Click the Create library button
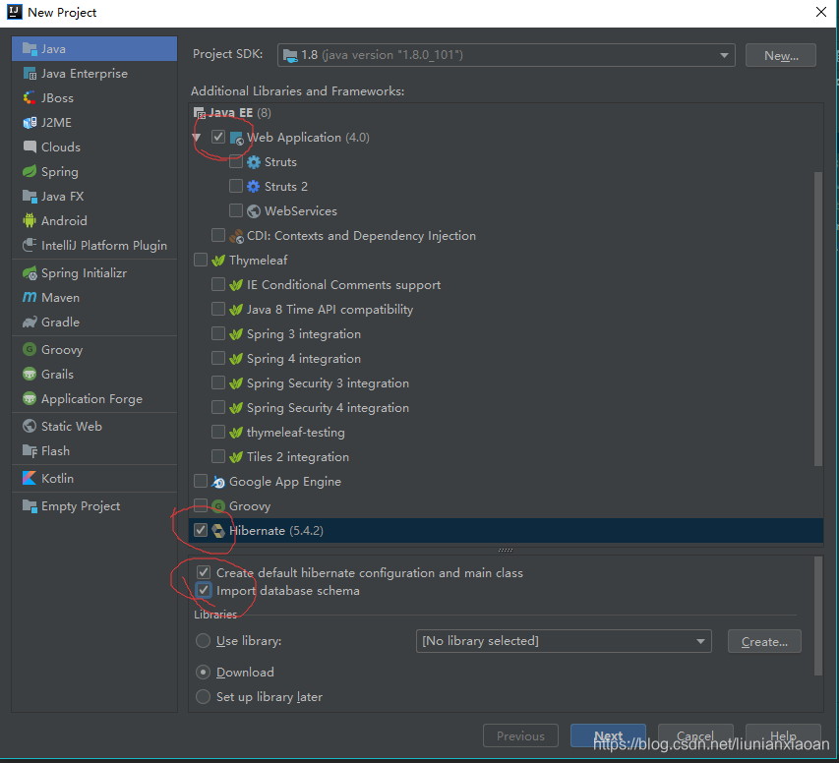 click(764, 641)
